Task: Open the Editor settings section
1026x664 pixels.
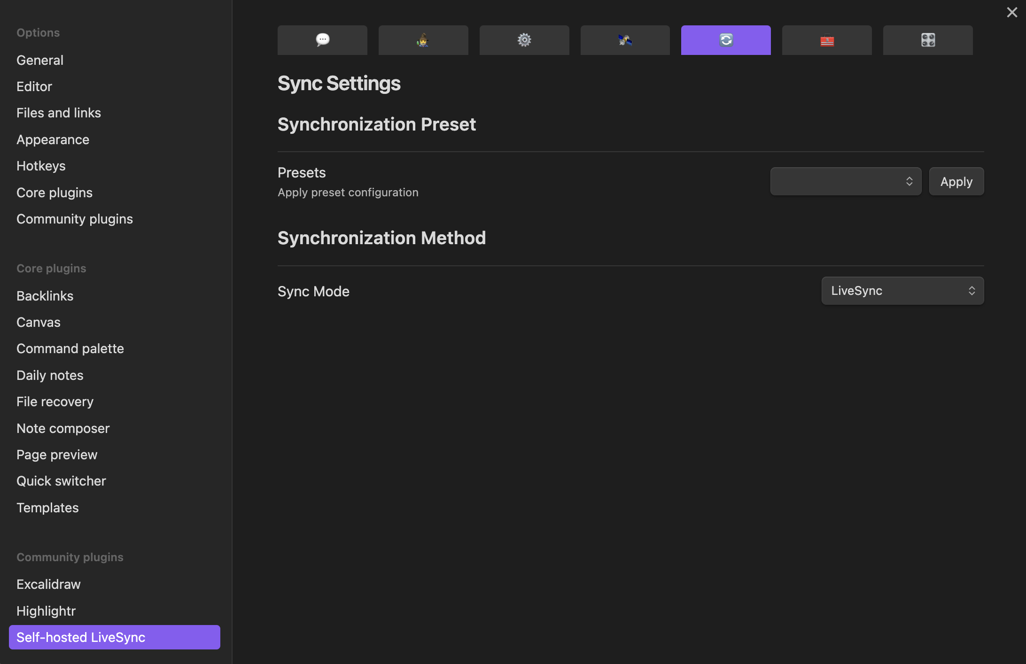Action: (34, 86)
